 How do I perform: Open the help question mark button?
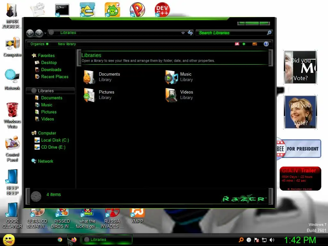[x=266, y=44]
